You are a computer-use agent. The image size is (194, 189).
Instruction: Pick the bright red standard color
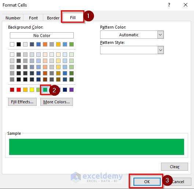coord(19,90)
